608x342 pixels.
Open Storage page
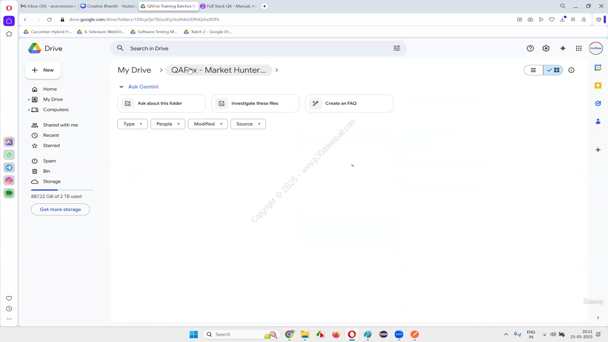point(52,181)
